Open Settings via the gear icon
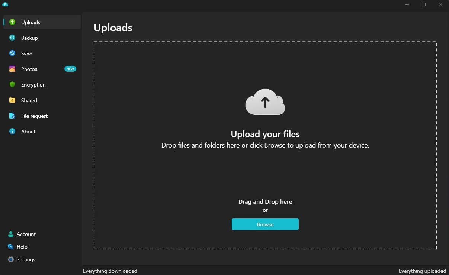Viewport: 449px width, 275px height. tap(10, 259)
